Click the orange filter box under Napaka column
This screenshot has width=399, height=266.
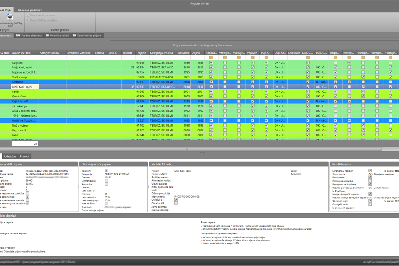[211, 58]
